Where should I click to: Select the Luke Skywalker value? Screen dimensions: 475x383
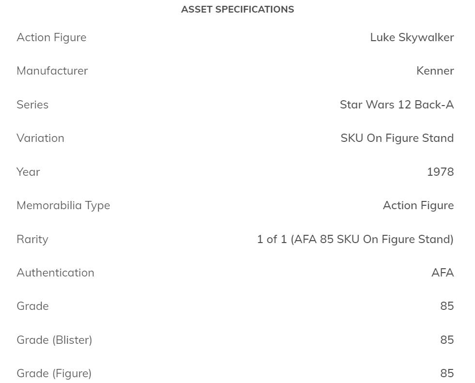click(412, 37)
